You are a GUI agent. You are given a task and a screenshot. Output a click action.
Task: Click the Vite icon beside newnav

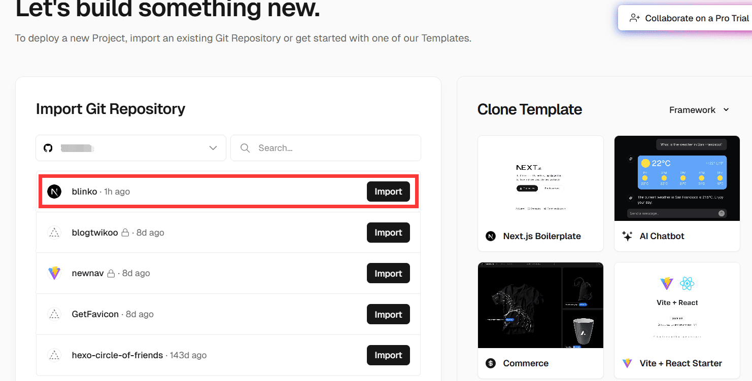[x=54, y=273]
